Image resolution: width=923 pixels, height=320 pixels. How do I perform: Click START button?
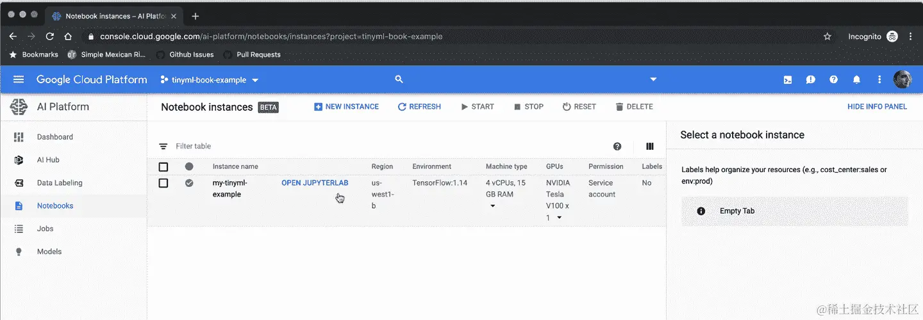(x=478, y=107)
